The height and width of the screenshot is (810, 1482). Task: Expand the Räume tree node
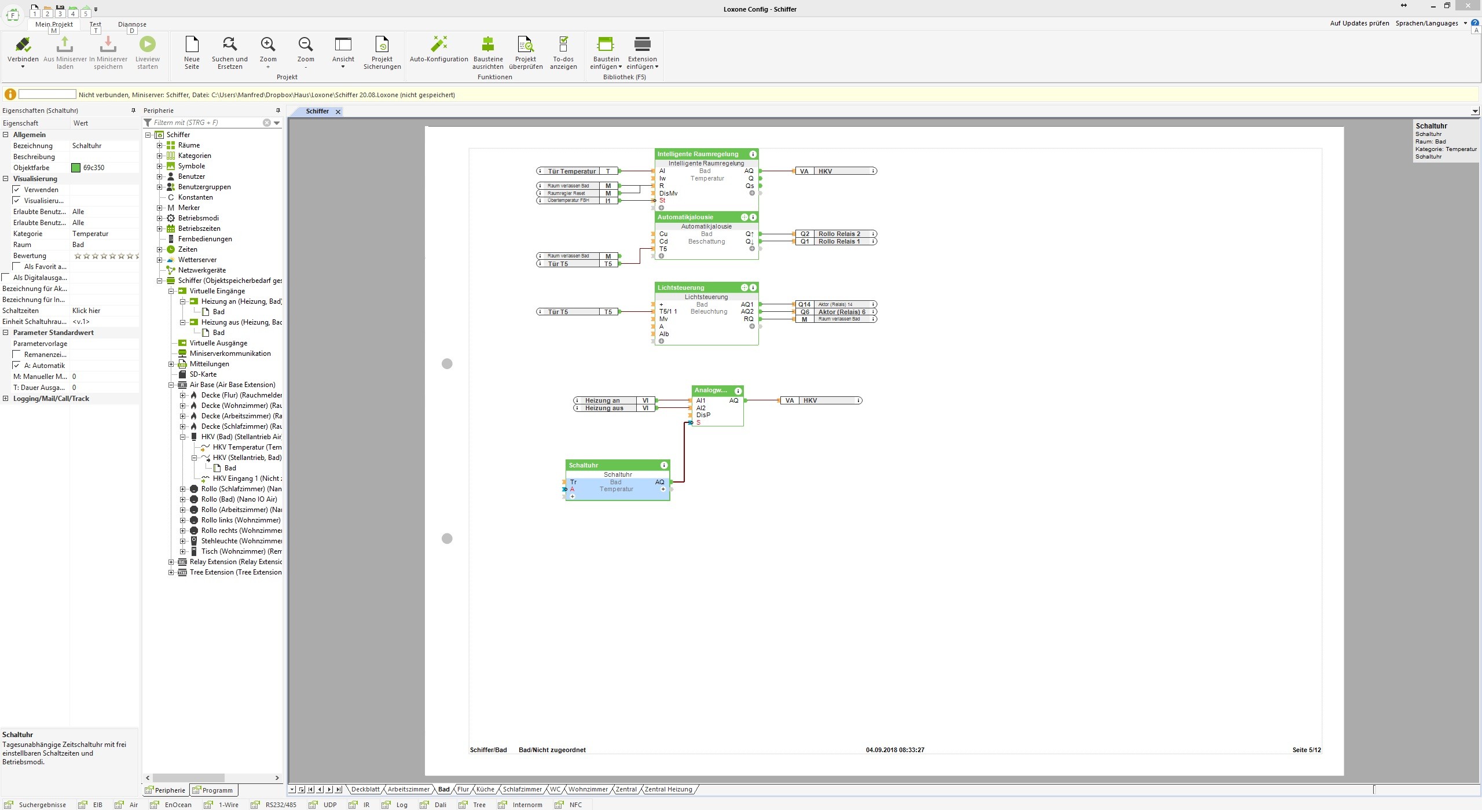point(160,145)
